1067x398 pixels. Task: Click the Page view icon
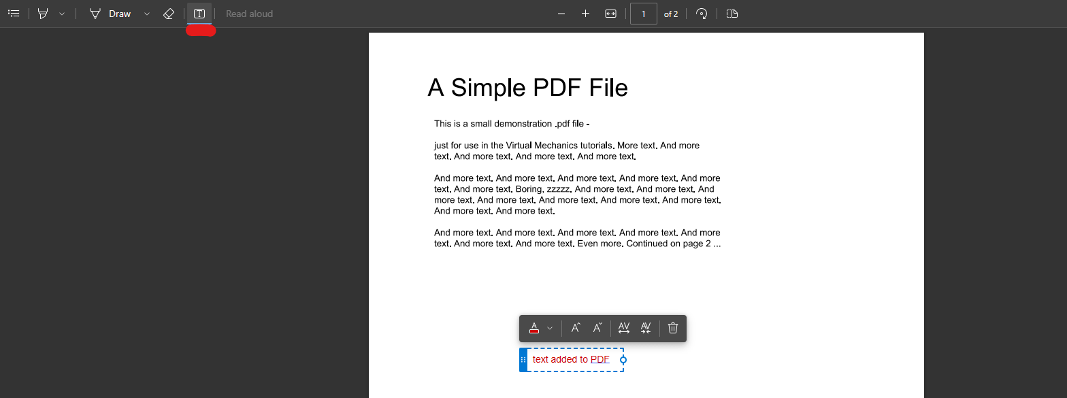coord(732,14)
